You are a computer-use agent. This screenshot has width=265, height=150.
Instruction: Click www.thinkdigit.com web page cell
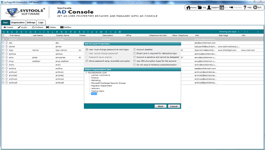tap(227, 50)
